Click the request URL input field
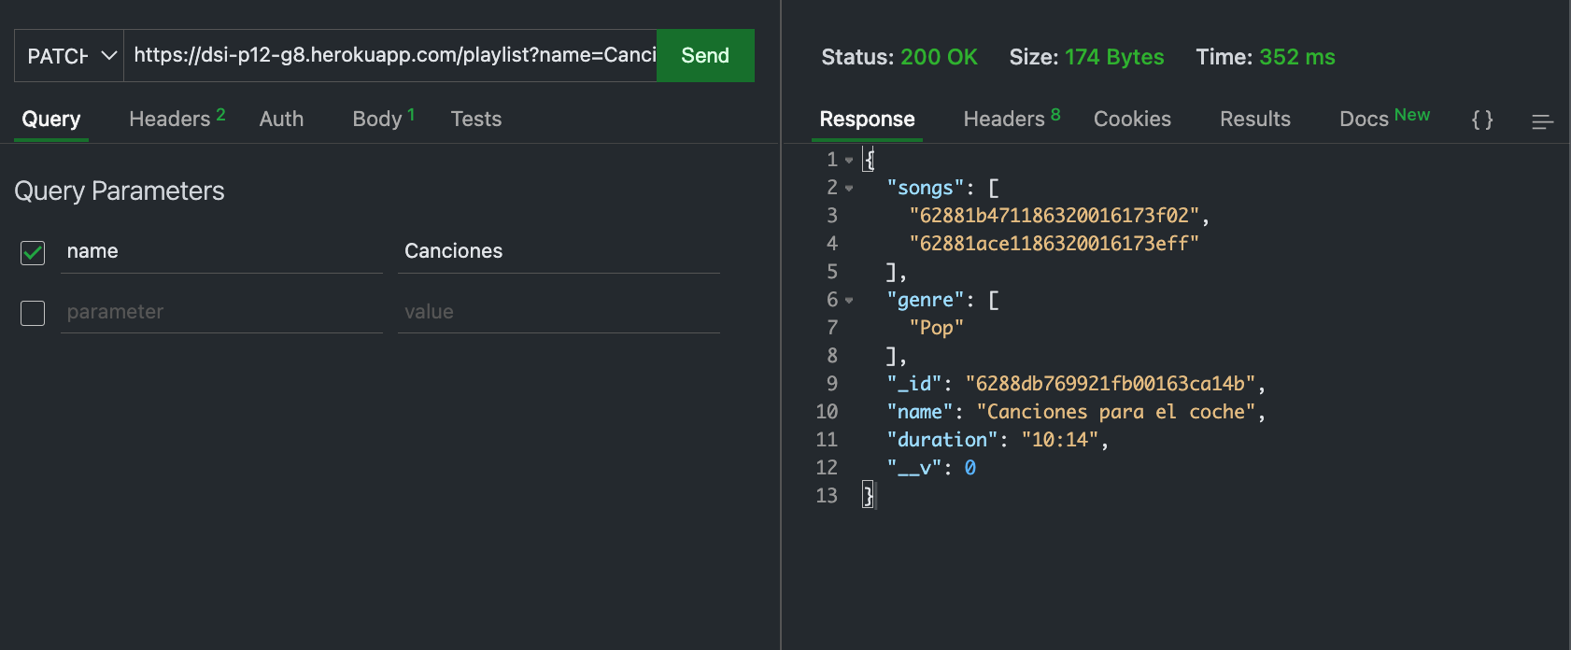The height and width of the screenshot is (650, 1571). pyautogui.click(x=390, y=56)
